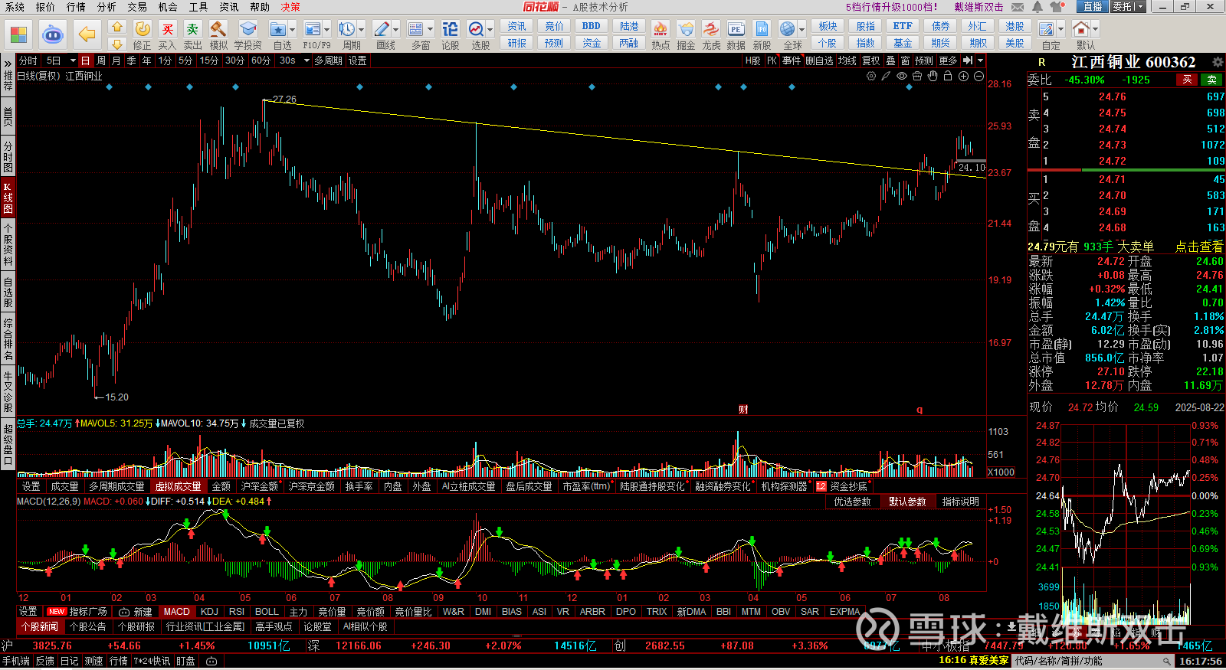Expand the 30s period dropdown arrow
The width and height of the screenshot is (1226, 670).
[x=306, y=60]
